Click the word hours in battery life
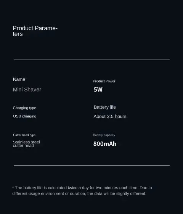This screenshot has width=183, height=214. point(120,116)
